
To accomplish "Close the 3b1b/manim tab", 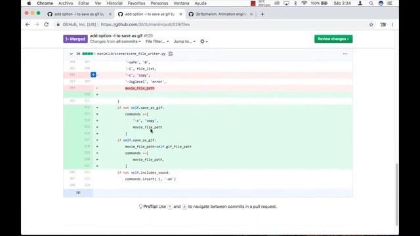I will coord(251,14).
